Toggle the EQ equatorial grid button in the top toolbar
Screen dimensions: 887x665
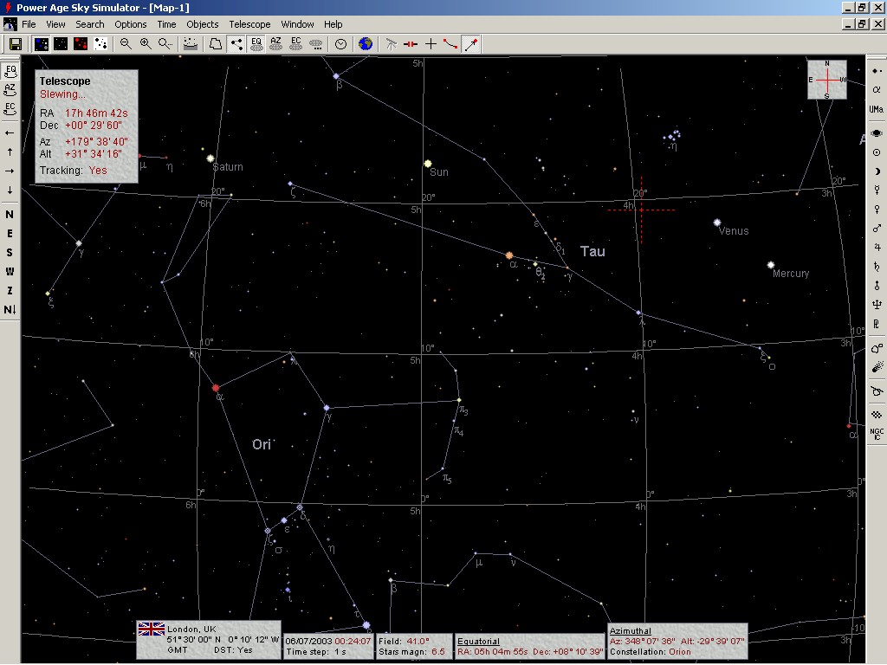pos(256,44)
